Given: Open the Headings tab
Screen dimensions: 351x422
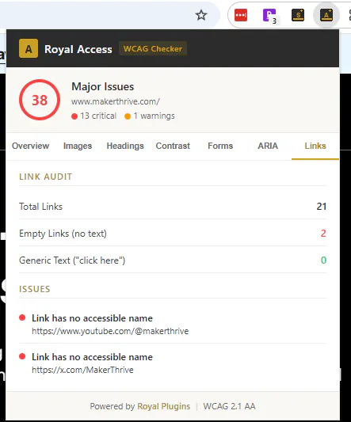Looking at the screenshot, I should click(x=125, y=146).
